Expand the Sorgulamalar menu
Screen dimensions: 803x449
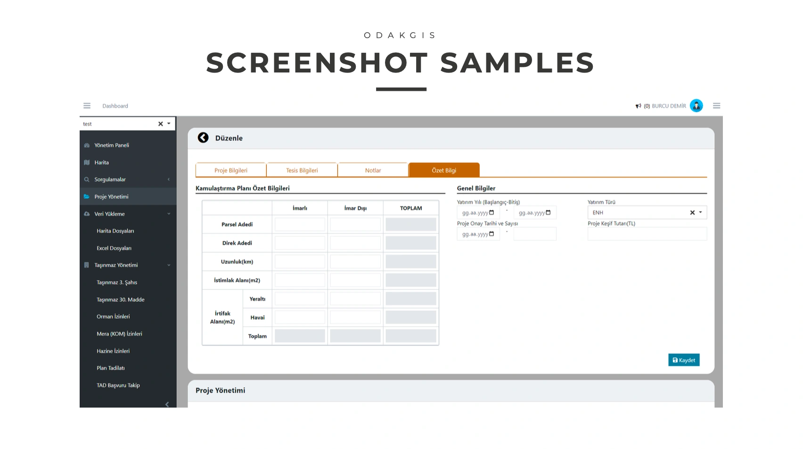click(169, 179)
